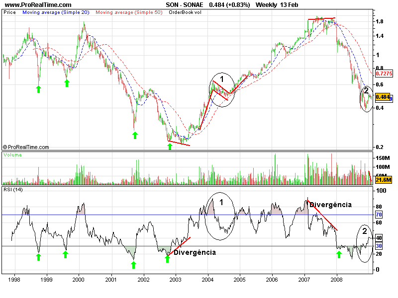The image size is (398, 298).
Task: Click the 1.8 price axis label
Action: point(380,21)
